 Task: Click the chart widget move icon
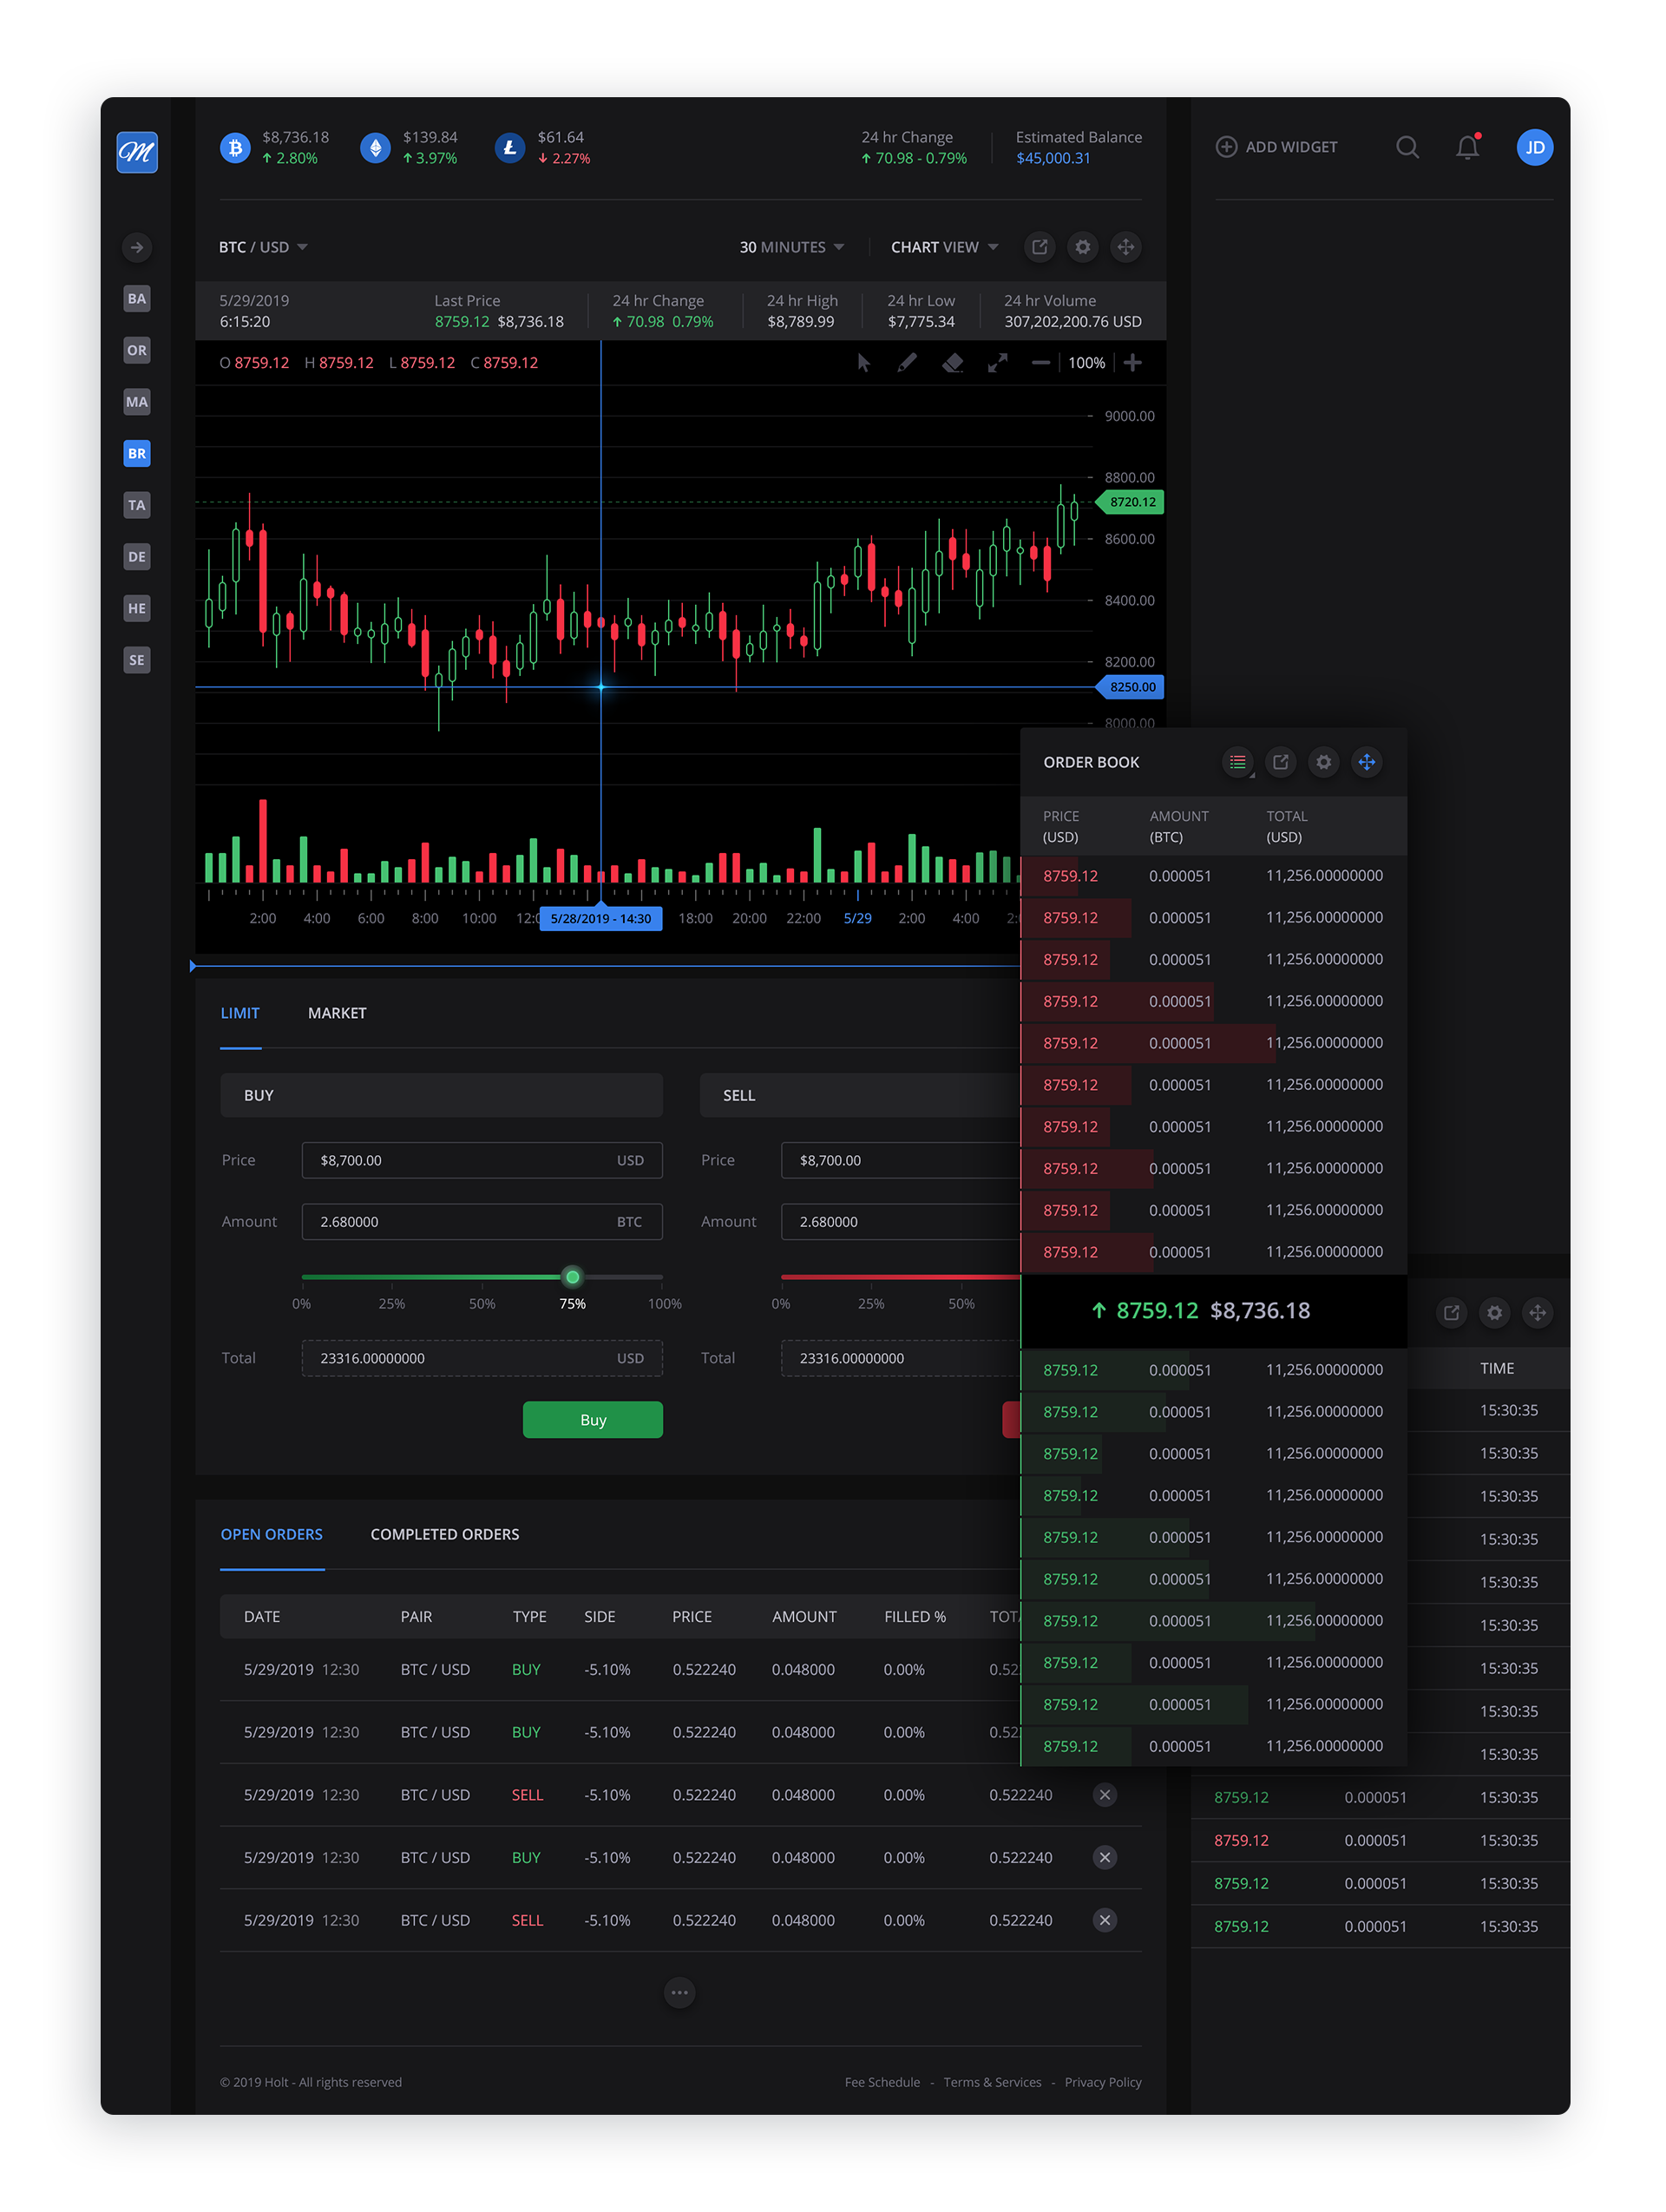(1126, 247)
